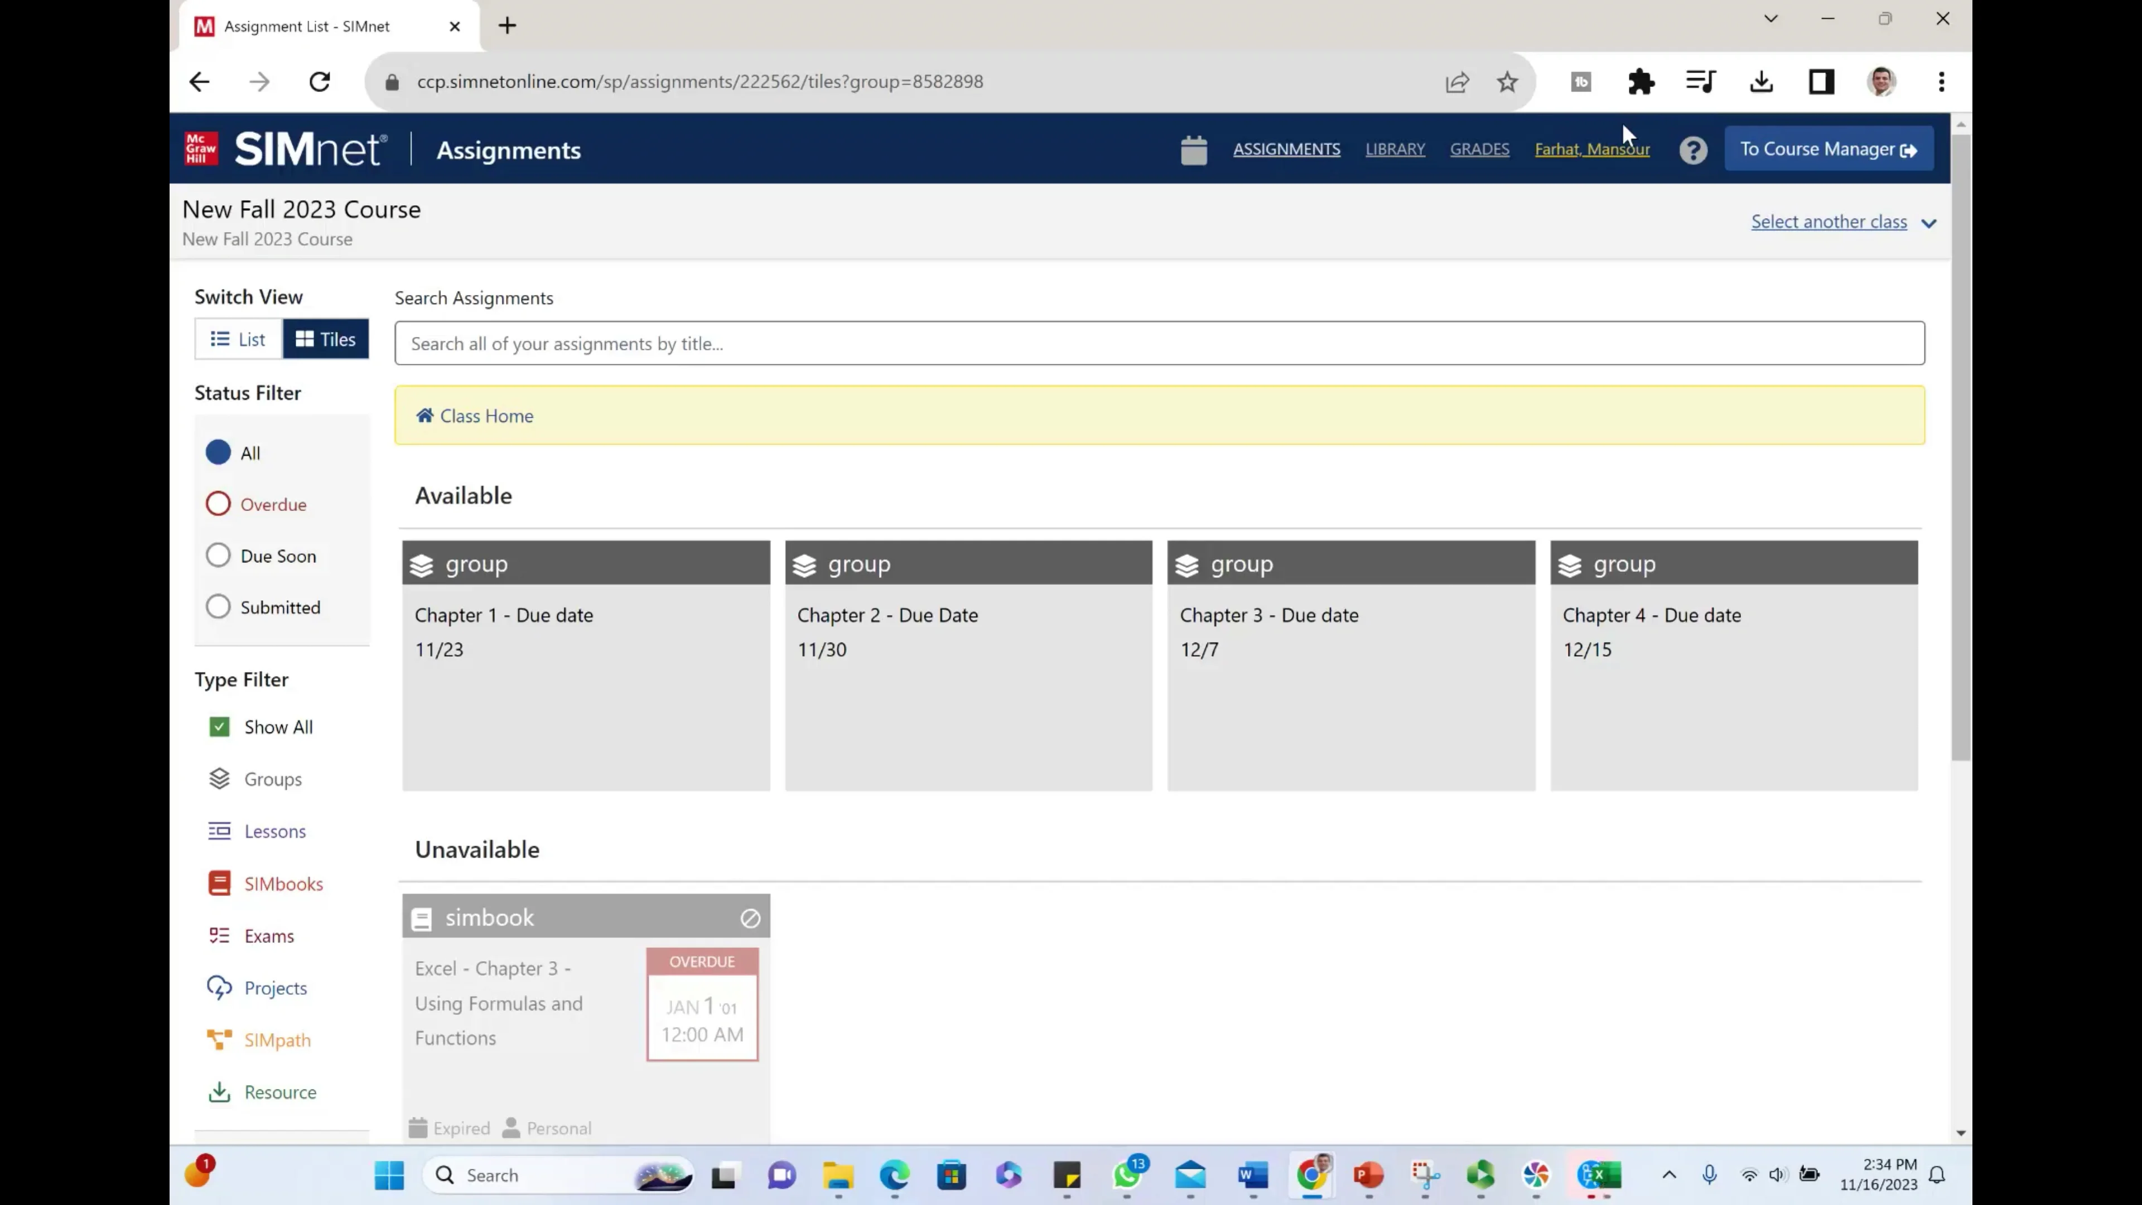Bookmark page with the star icon
The height and width of the screenshot is (1205, 2142).
point(1507,81)
